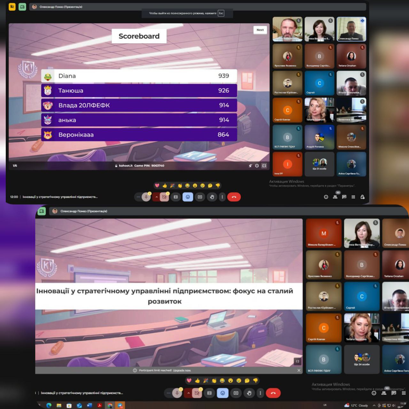
Task: Open activities grid in top window
Action: coord(353,197)
